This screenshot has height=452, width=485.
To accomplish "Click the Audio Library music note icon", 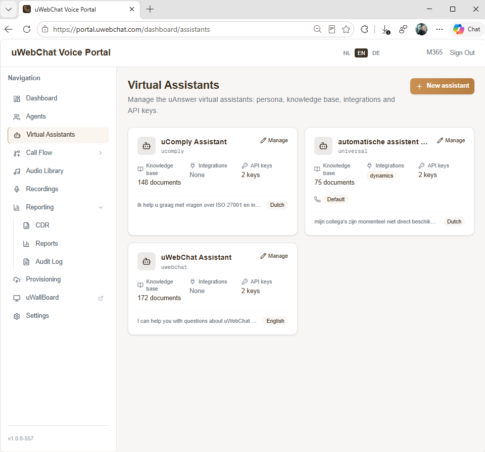I will click(x=17, y=172).
